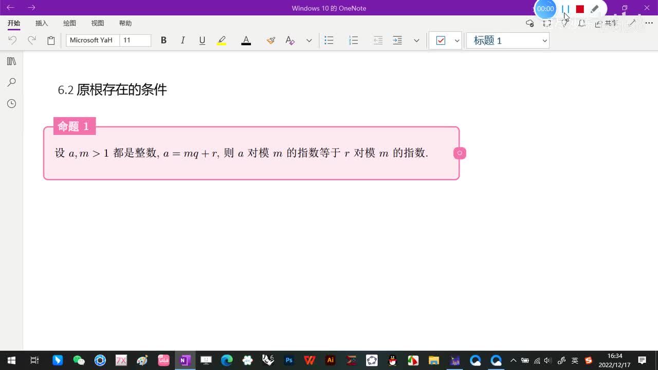Click the 命题 1 label
658x370 pixels.
pyautogui.click(x=74, y=126)
